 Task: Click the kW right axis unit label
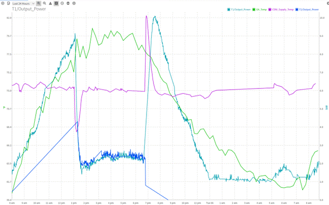tap(326, 107)
